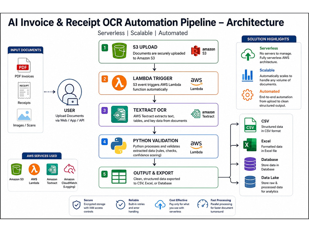Click the green table icon in Output & Export
Screen dimensions: 309x232
pos(119,177)
